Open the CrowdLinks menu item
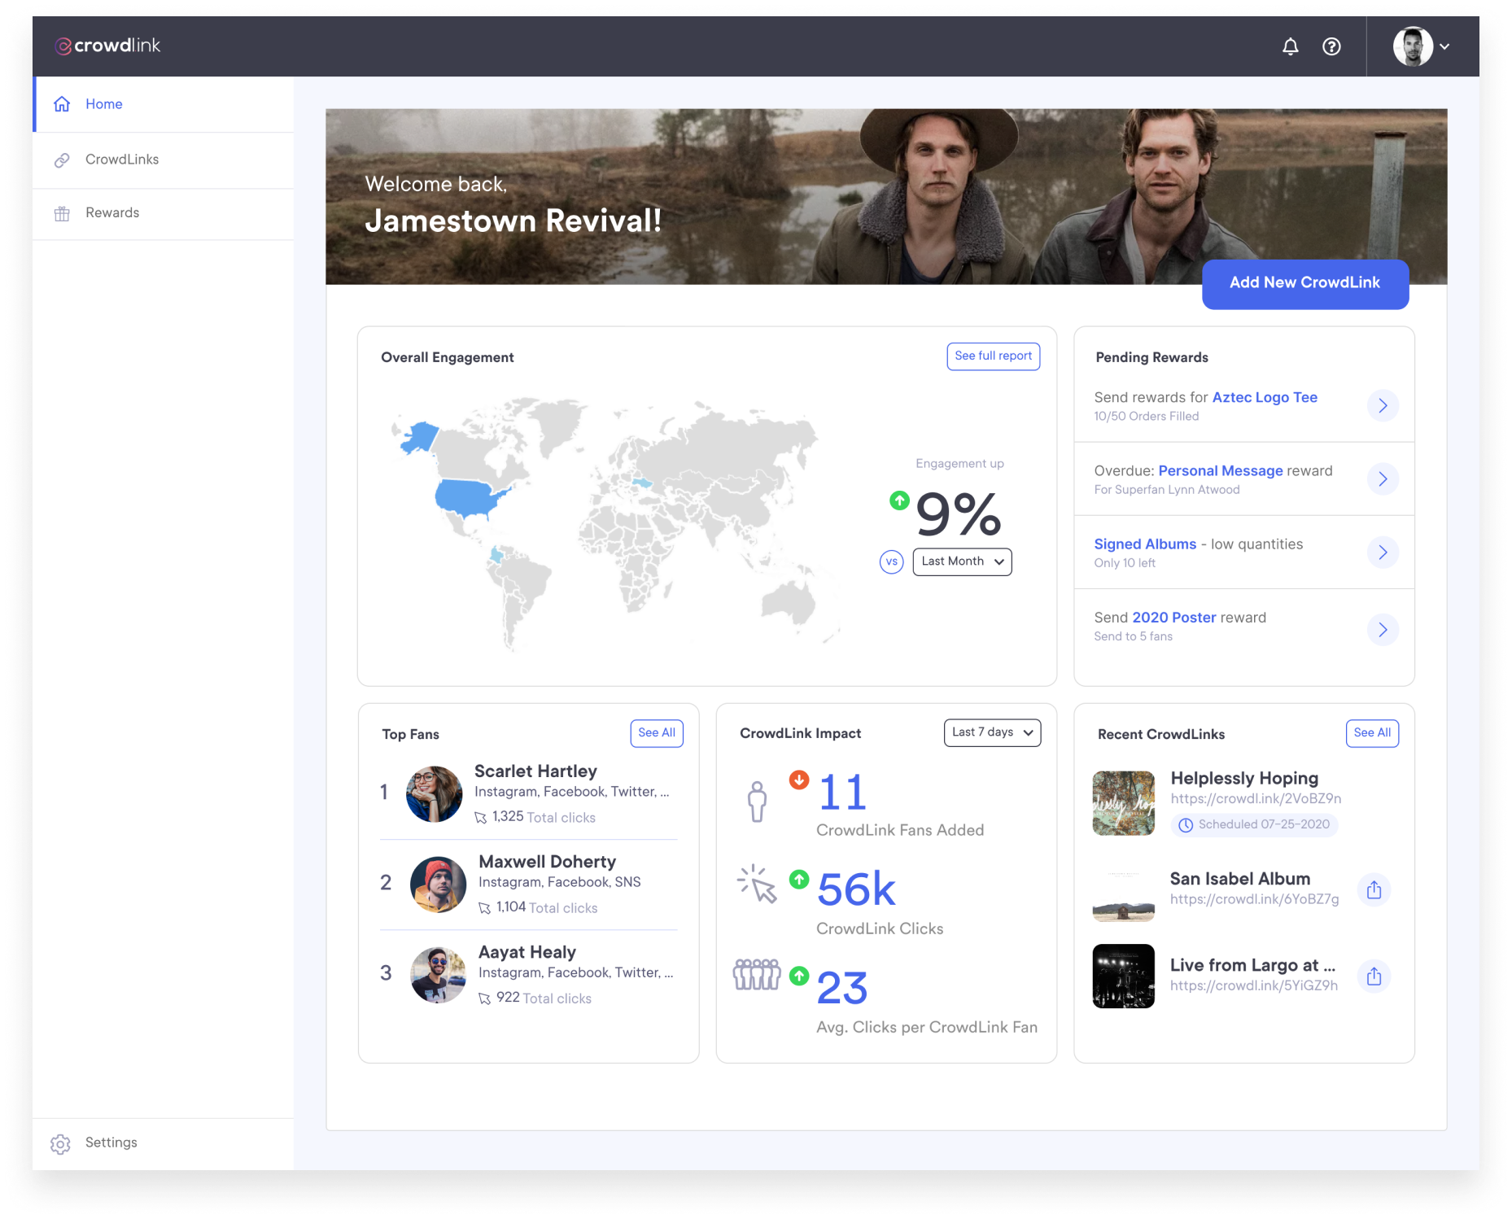The width and height of the screenshot is (1512, 1219). (x=163, y=160)
